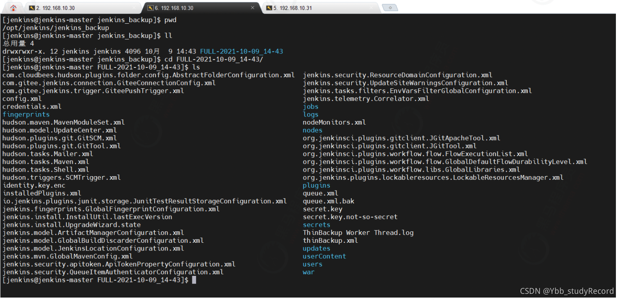Click the session icon on tab 6
Screen dimensions: 620x300
150,8
